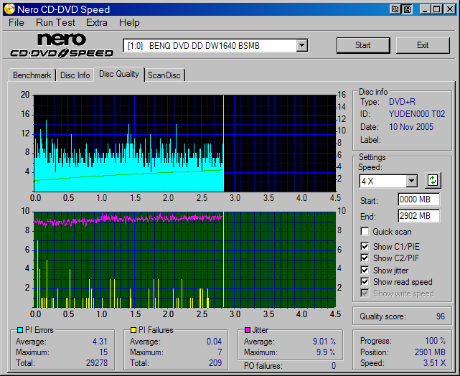Close the Nero CD-DVD Speed window
Viewport: 460px width, 376px height.
tap(449, 9)
